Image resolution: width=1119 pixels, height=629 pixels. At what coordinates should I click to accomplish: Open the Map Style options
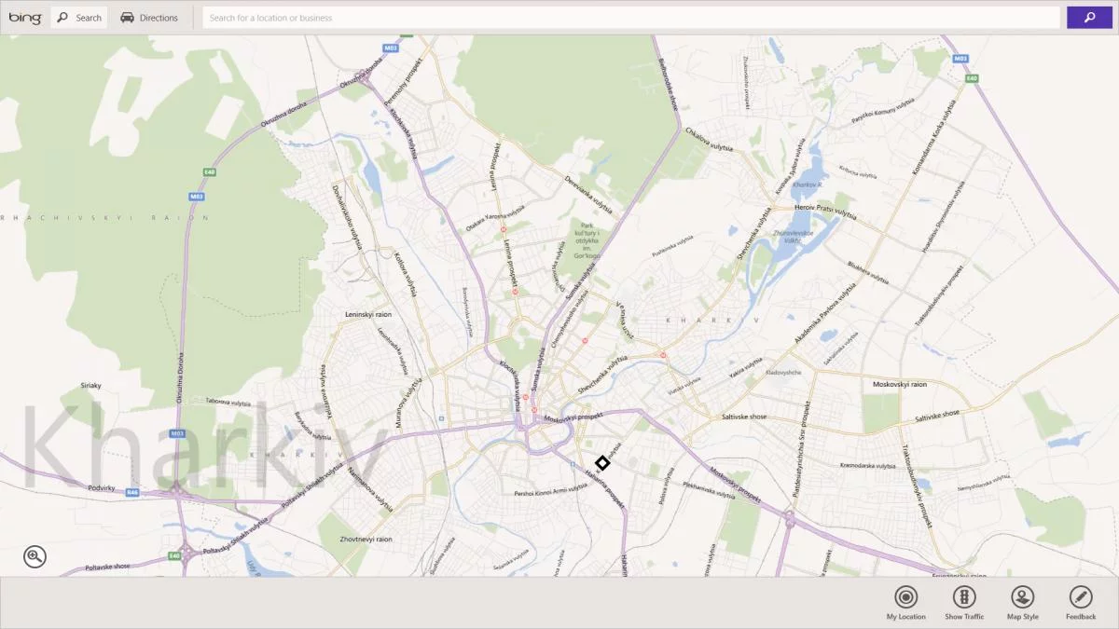click(1023, 603)
